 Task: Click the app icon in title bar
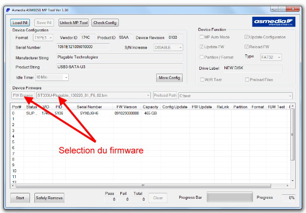pos(8,10)
